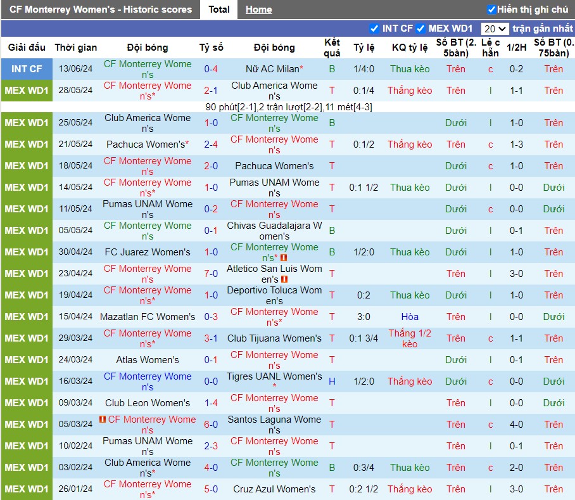Click Atlas Women's team name

(148, 360)
